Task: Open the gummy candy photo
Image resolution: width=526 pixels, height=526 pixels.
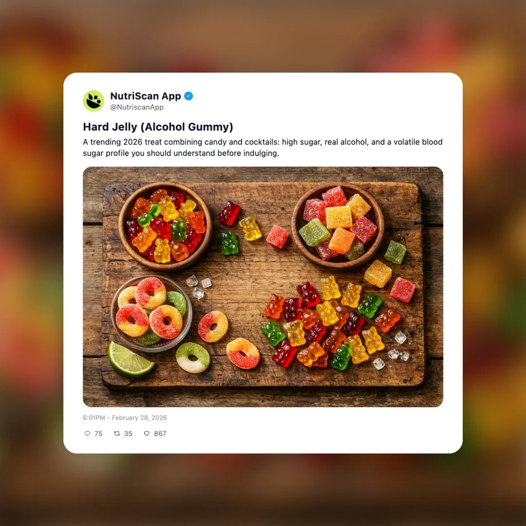Action: click(263, 287)
